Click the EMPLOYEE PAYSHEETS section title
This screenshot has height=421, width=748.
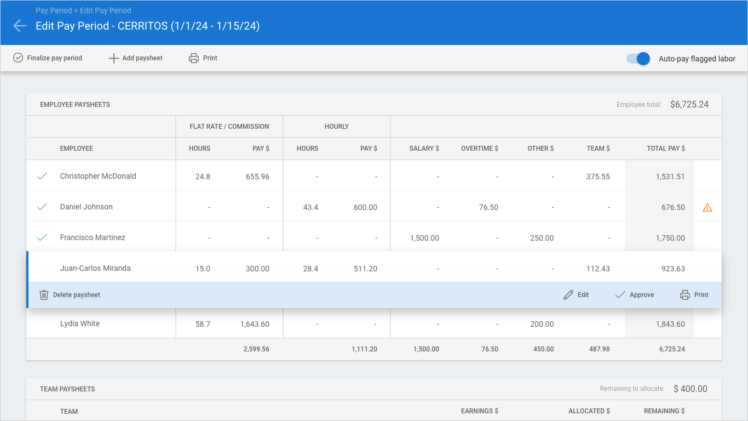pos(75,105)
